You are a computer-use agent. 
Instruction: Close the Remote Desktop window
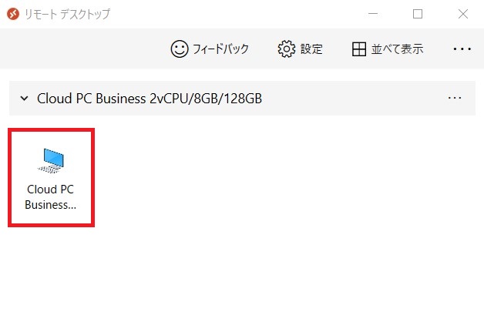[x=462, y=14]
